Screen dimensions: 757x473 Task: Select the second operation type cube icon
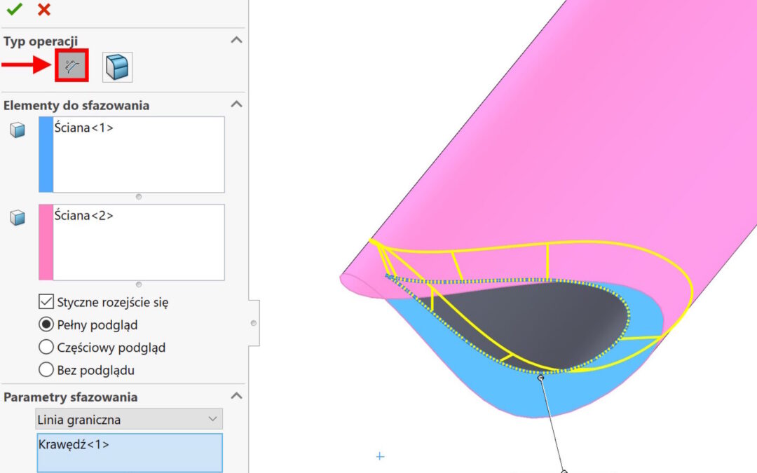tap(117, 67)
